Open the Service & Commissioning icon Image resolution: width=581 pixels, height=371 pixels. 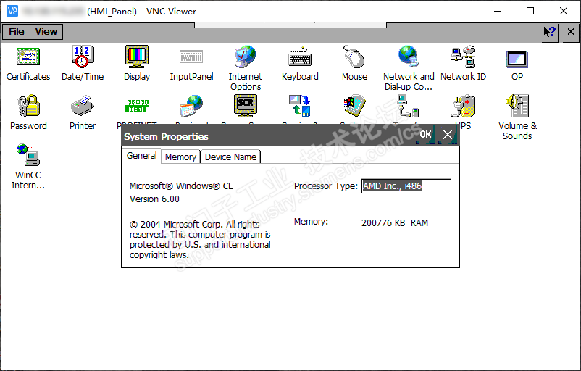(300, 106)
